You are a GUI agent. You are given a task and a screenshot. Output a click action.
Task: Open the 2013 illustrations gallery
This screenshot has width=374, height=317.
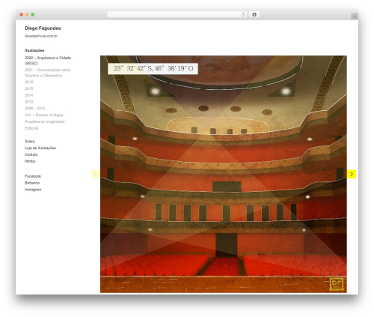point(28,102)
